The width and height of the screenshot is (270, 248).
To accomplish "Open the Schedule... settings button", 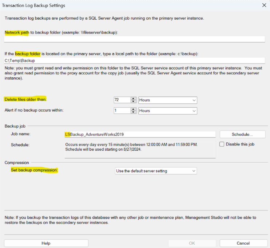I will pyautogui.click(x=242, y=135).
